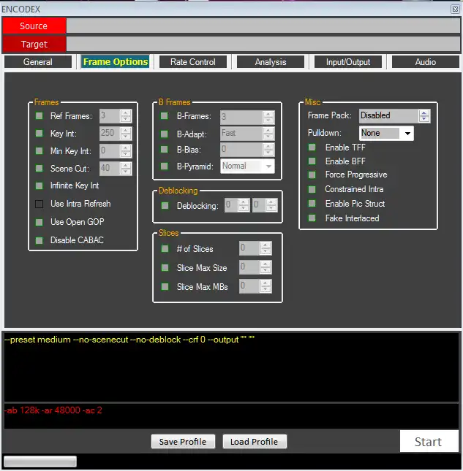Check the Disable CABAC option
Screen dimensions: 463x471
[39, 240]
